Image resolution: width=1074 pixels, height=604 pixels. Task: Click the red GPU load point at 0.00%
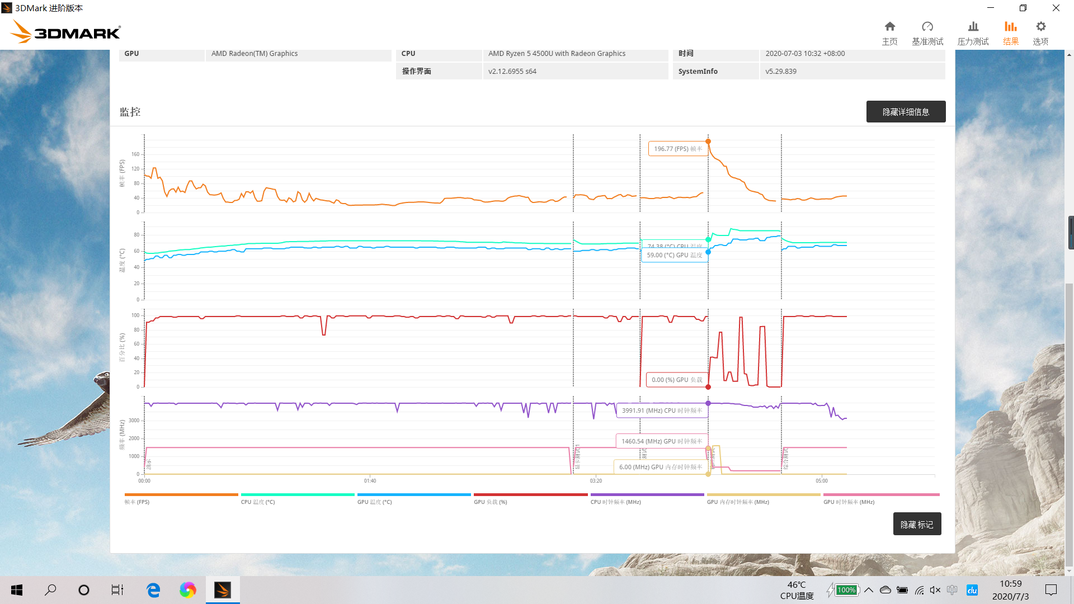(x=708, y=387)
